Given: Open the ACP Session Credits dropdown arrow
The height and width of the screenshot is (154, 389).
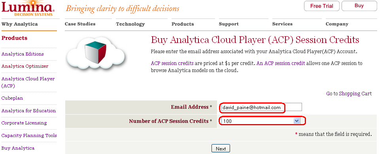Looking at the screenshot, I should click(x=296, y=121).
